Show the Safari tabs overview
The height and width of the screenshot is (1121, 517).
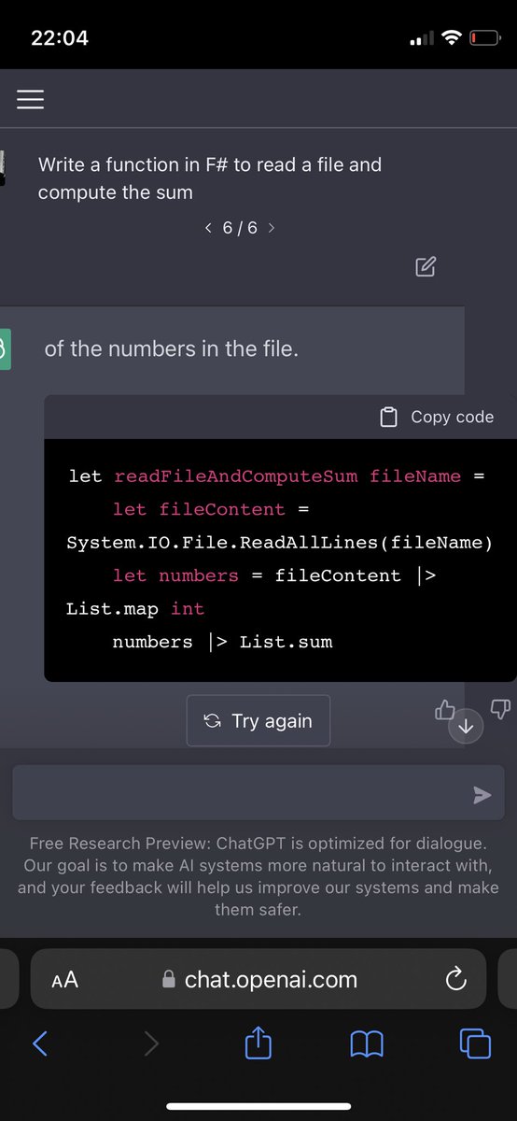(475, 1043)
